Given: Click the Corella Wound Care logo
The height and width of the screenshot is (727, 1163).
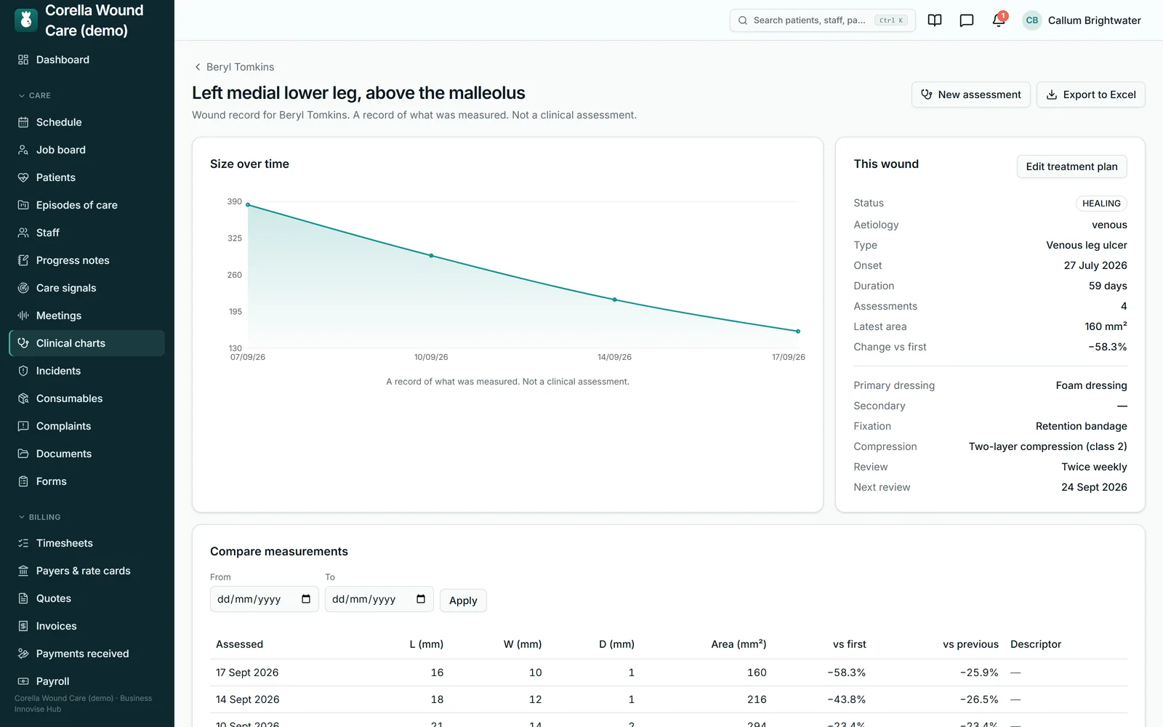Looking at the screenshot, I should pos(26,20).
